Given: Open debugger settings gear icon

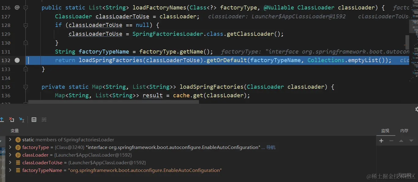Looking at the screenshot, I should 416,109.
